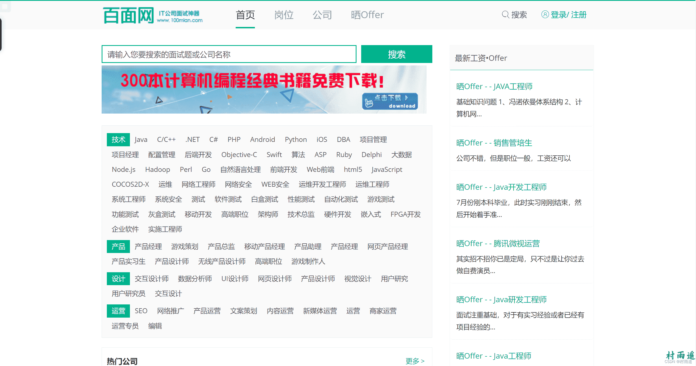Viewport: 696px width, 366px height.
Task: Open the JavaScript job tag
Action: pos(386,170)
